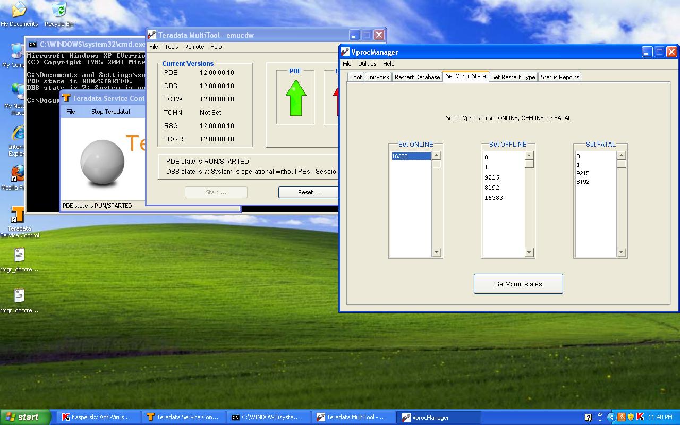
Task: Click the green PDE up-arrow status icon
Action: pyautogui.click(x=295, y=97)
